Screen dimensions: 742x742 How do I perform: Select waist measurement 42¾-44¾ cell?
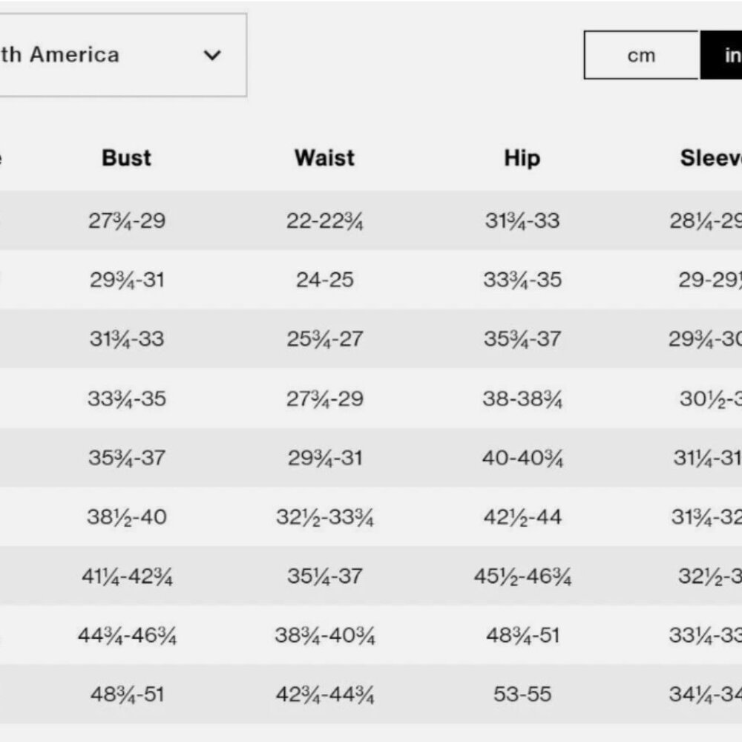coord(325,695)
